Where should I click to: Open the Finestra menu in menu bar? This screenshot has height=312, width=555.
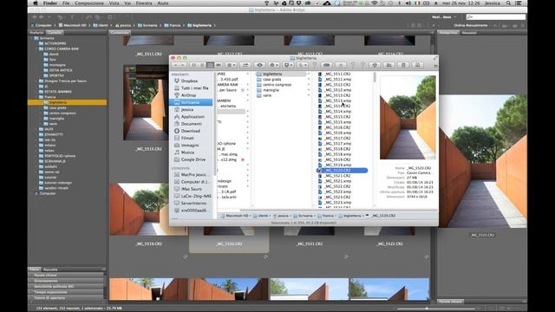pos(144,3)
